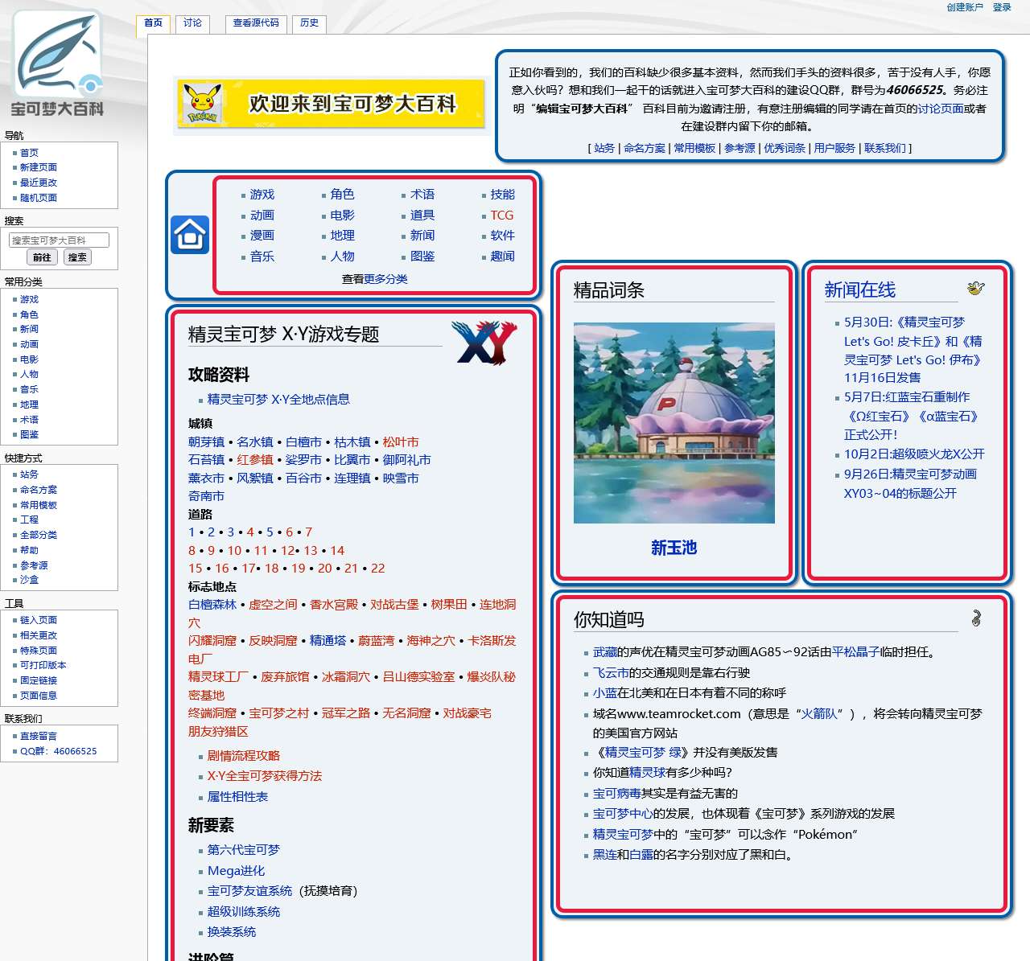
Task: Click 讨论页面 link in top notice
Action: click(941, 109)
